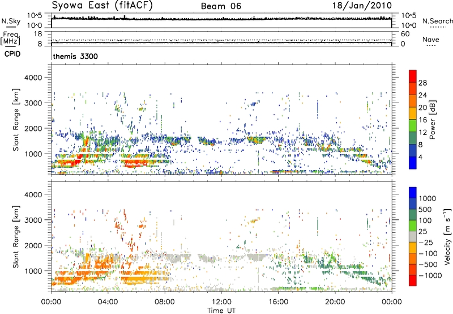
Task: Click the Velocity panel "Slant Range [km]" axis title
Action: click(16, 237)
